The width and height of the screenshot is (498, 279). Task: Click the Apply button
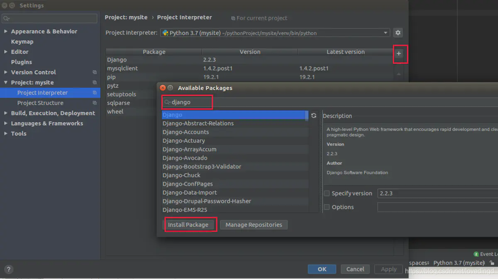click(x=388, y=269)
